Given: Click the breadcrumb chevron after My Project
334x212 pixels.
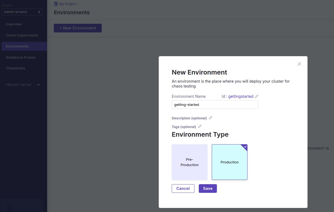Looking at the screenshot, I should pyautogui.click(x=78, y=4).
